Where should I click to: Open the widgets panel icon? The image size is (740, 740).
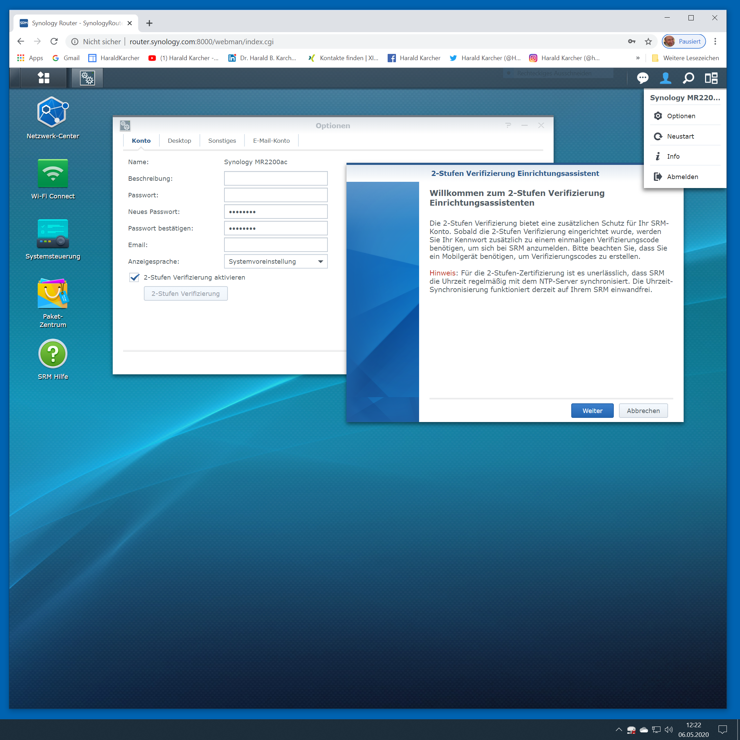711,78
